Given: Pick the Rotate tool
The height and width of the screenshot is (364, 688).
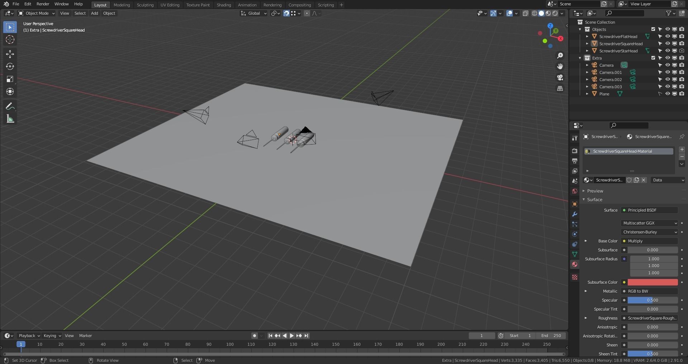Looking at the screenshot, I should pos(10,67).
